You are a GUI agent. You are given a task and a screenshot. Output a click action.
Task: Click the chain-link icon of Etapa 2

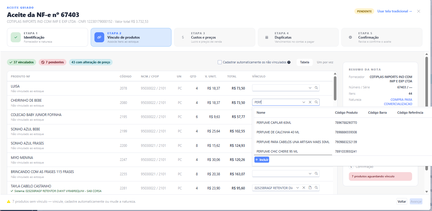point(99,37)
